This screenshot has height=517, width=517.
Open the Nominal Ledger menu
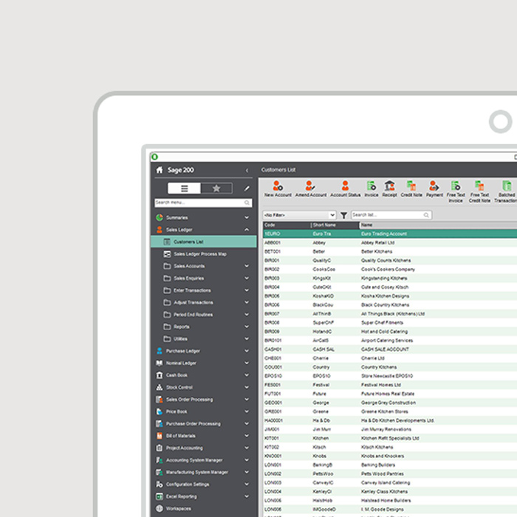203,363
